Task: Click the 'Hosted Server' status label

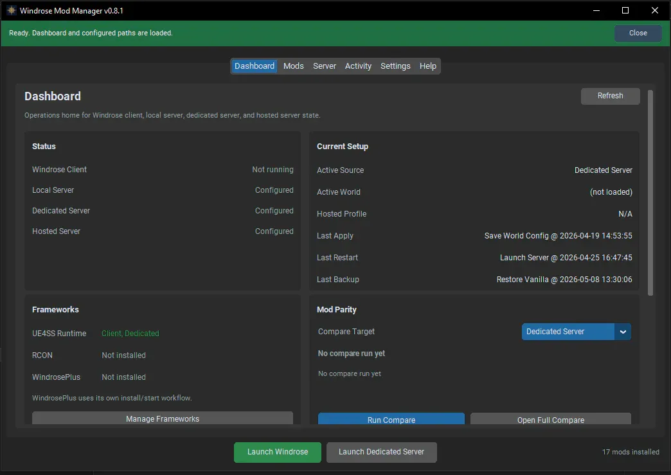Action: click(56, 231)
